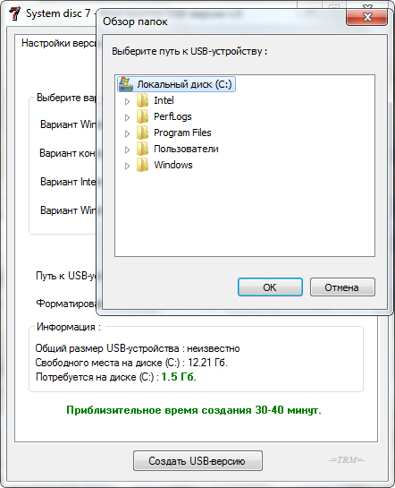
Task: Click the Intel folder icon
Action: (x=142, y=100)
